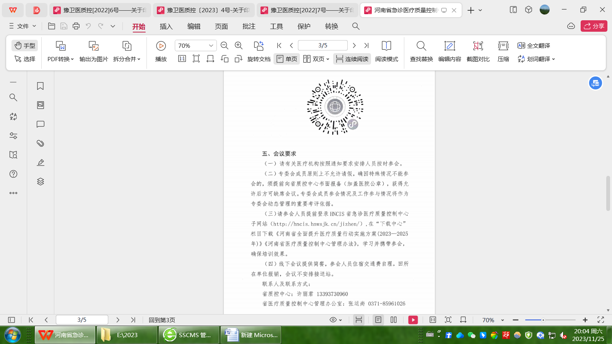The image size is (612, 344).
Task: Activate the Select tool
Action: click(x=24, y=59)
